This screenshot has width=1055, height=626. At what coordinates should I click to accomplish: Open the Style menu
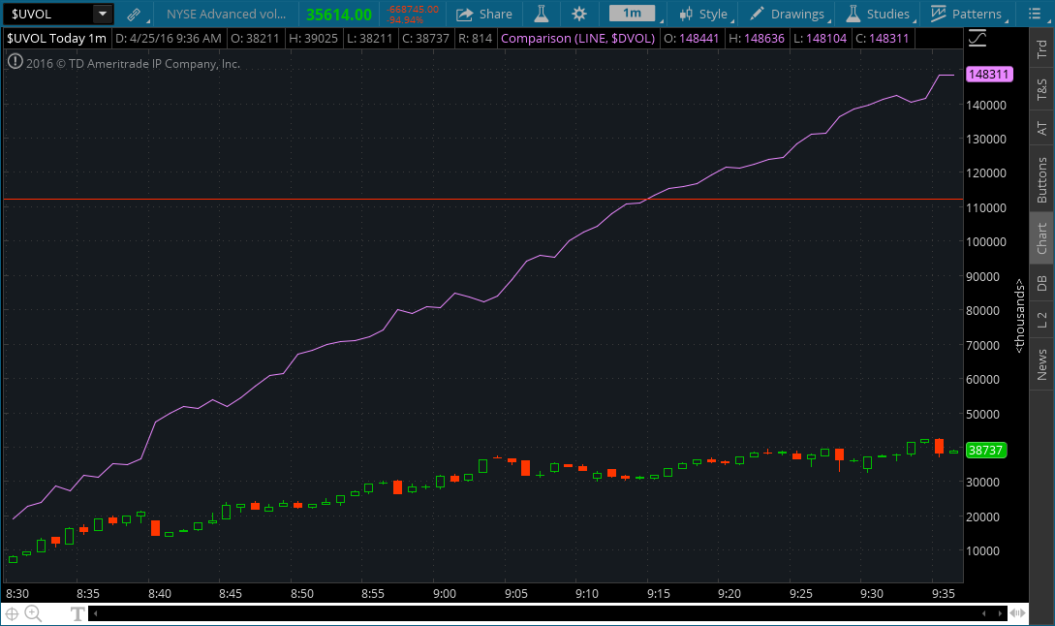703,15
